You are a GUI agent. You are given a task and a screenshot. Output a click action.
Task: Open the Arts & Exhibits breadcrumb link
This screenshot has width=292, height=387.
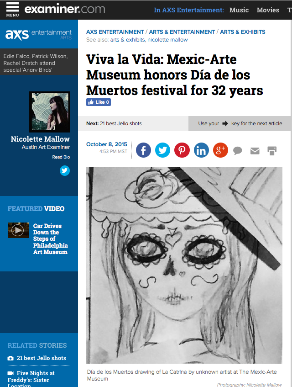tap(242, 32)
